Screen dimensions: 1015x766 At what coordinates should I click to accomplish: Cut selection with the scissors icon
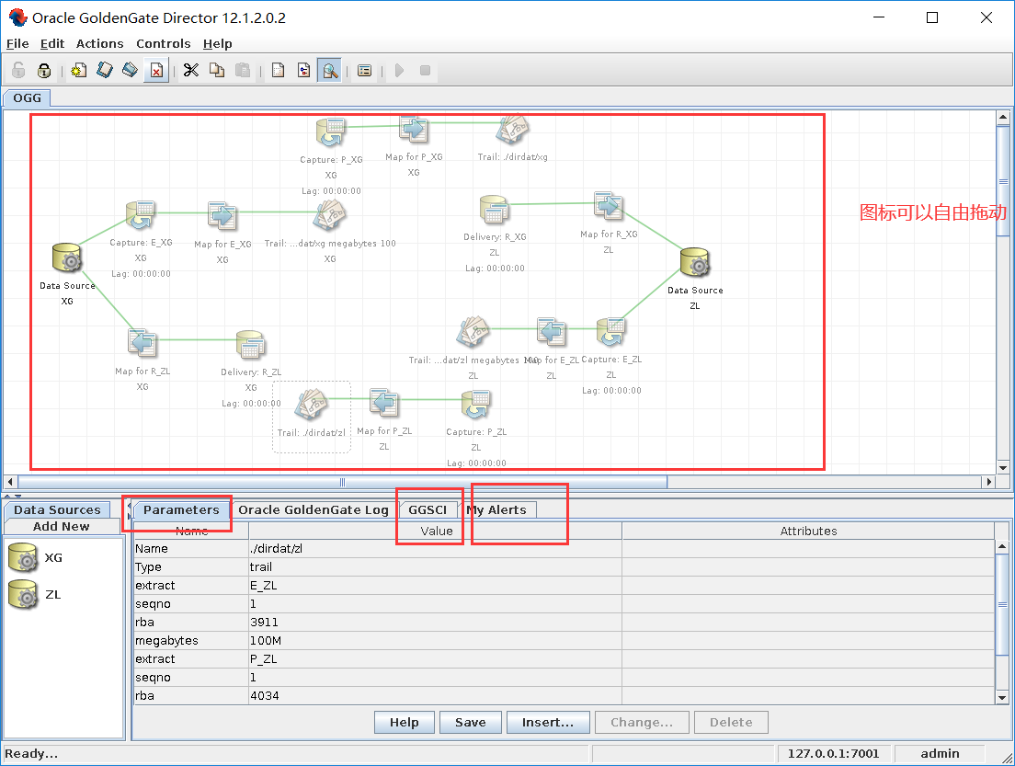[x=190, y=70]
